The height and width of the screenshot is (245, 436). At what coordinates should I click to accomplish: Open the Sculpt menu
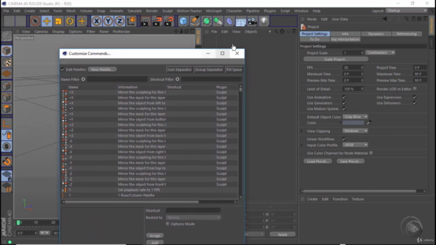tap(168, 11)
